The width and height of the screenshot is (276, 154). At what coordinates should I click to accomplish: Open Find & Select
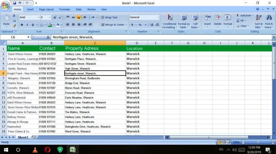click(269, 22)
